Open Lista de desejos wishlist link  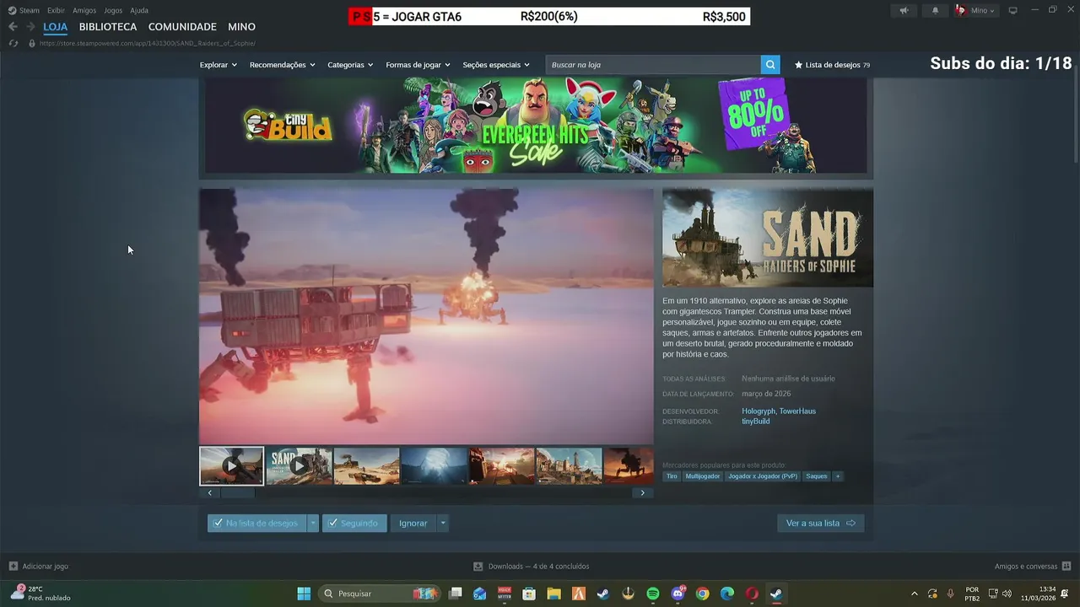click(x=832, y=65)
